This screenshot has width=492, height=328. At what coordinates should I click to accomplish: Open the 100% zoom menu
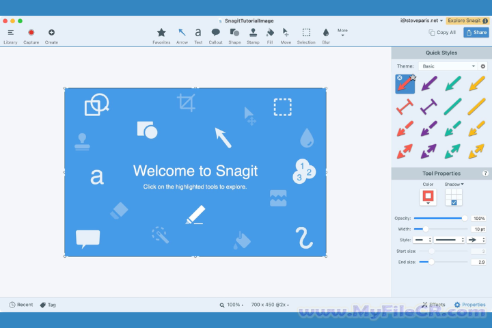[x=232, y=305]
